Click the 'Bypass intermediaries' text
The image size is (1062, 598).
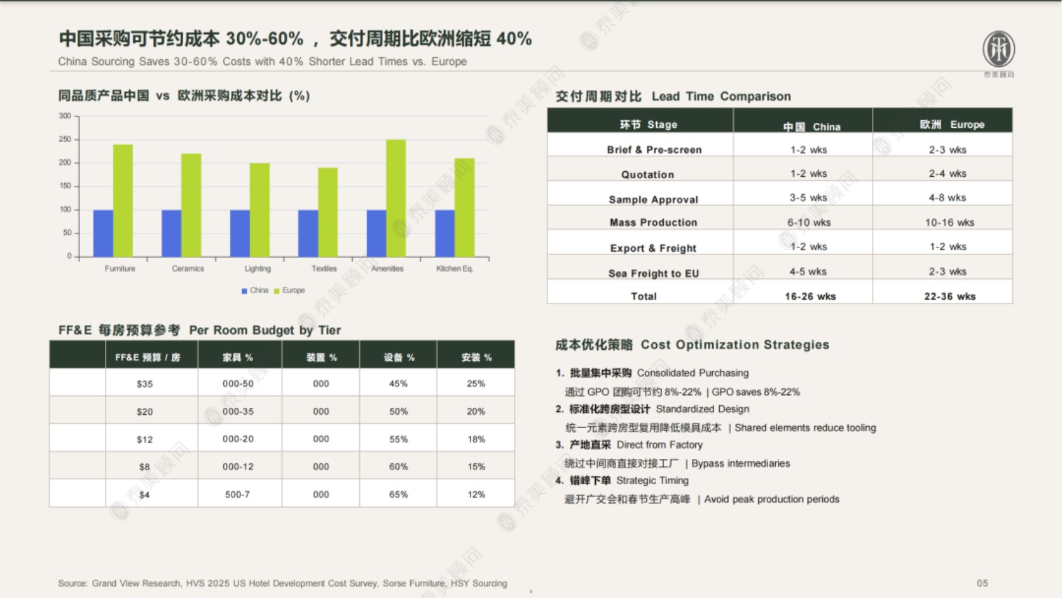point(741,464)
